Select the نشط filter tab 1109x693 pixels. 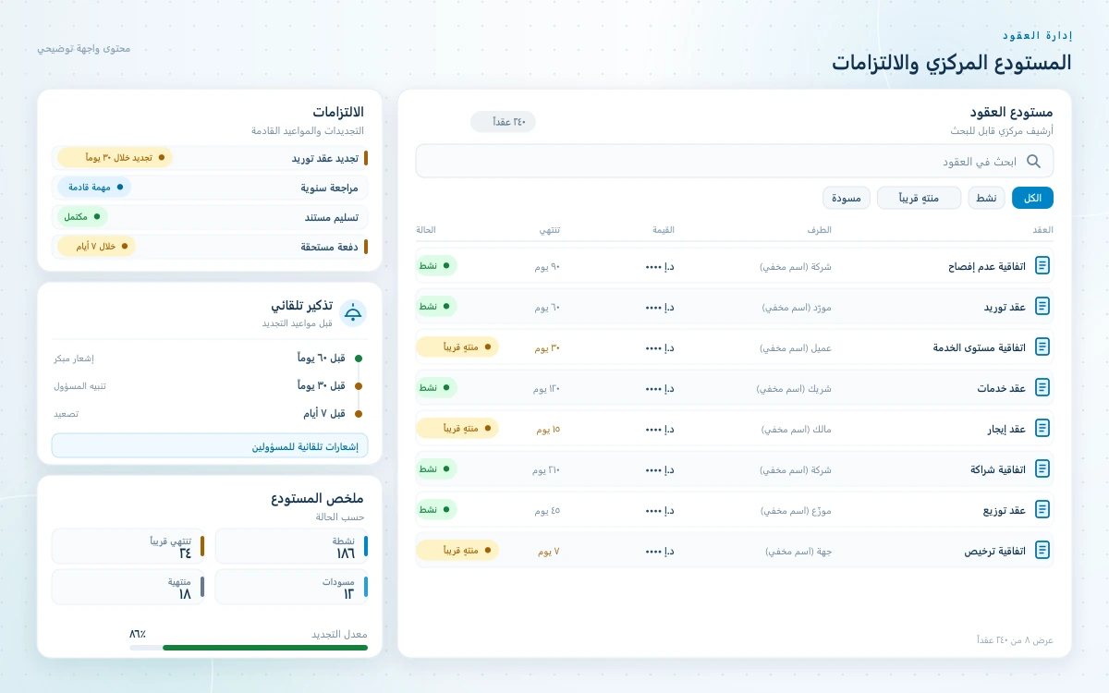coord(987,198)
